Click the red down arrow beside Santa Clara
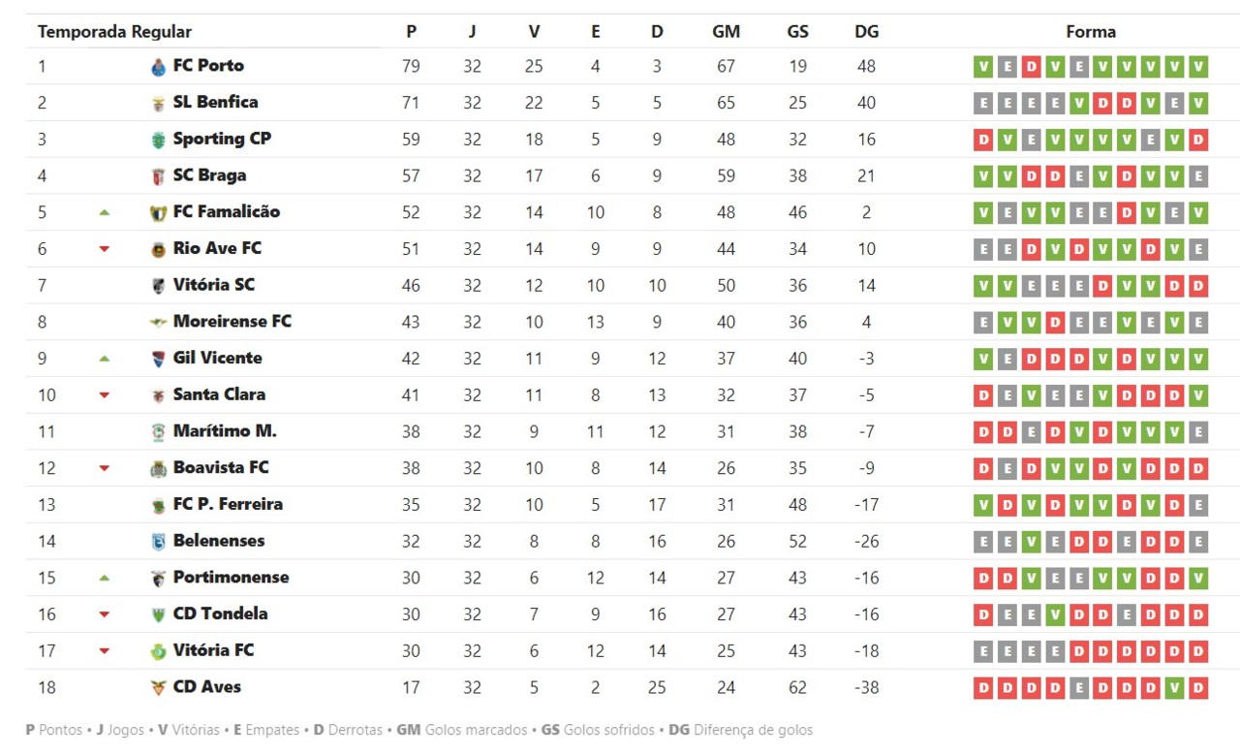This screenshot has height=755, width=1240. (x=105, y=395)
